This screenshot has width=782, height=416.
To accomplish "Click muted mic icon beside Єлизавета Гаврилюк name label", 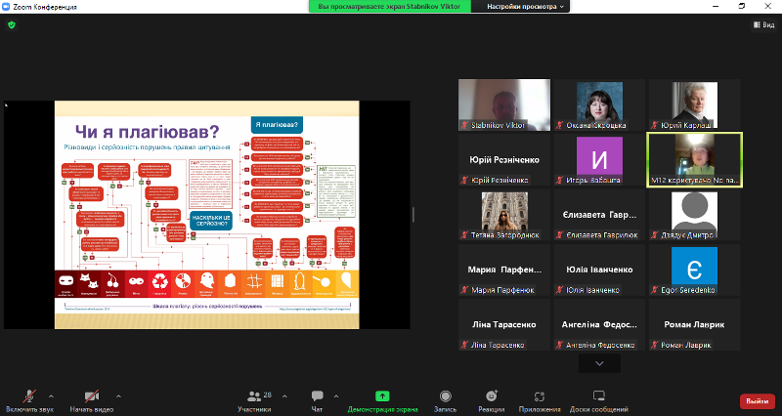I will pyautogui.click(x=559, y=234).
